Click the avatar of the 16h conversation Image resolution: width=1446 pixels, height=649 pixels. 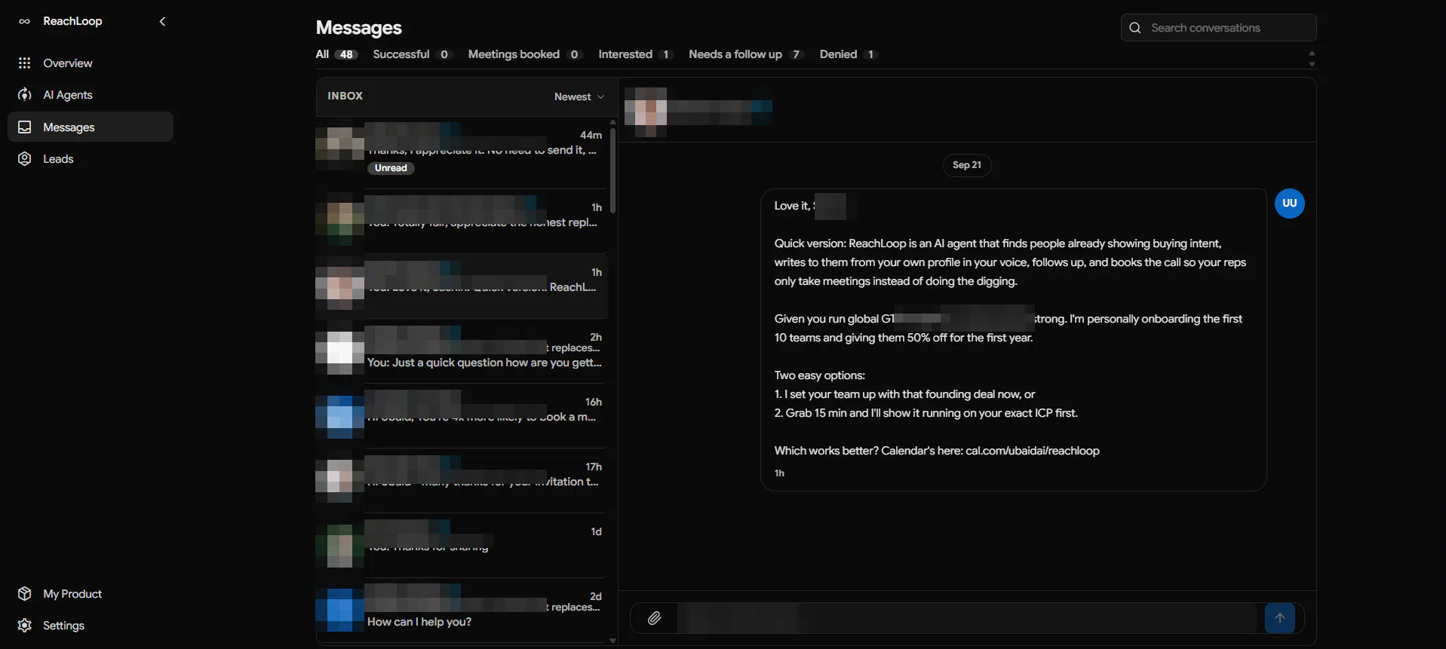(339, 416)
